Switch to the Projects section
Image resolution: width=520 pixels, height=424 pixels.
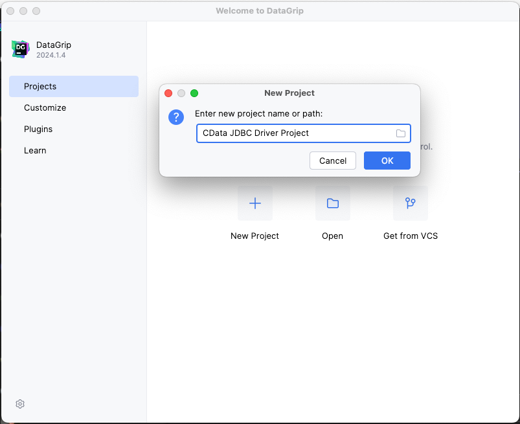(x=73, y=86)
